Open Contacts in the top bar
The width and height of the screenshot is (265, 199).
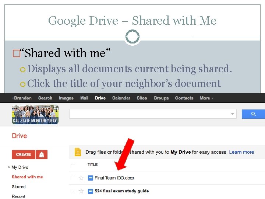tap(184, 98)
